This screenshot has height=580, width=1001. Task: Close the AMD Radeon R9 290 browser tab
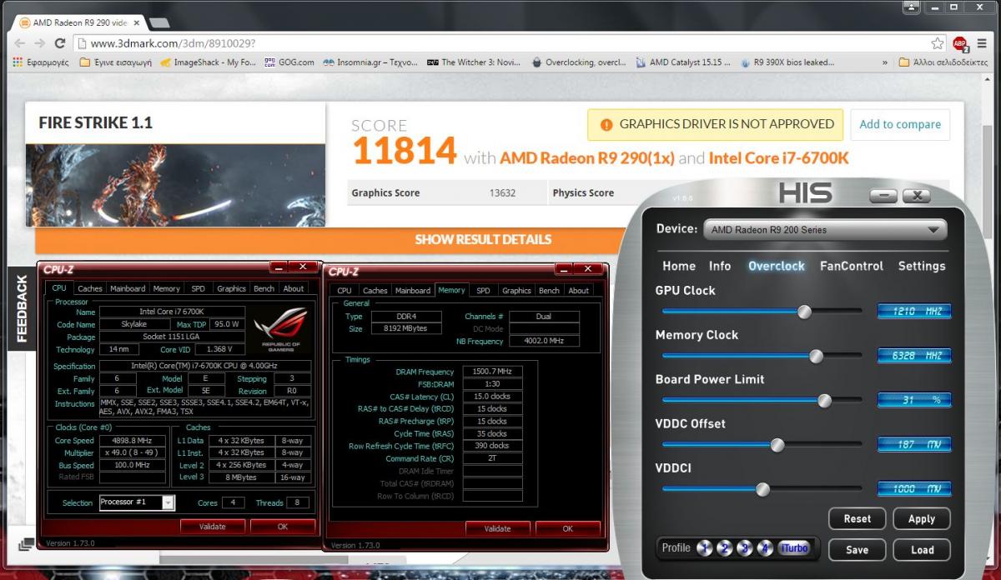click(135, 22)
